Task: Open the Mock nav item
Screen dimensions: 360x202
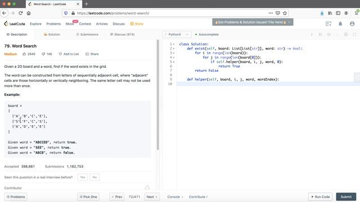Action: [x=70, y=24]
